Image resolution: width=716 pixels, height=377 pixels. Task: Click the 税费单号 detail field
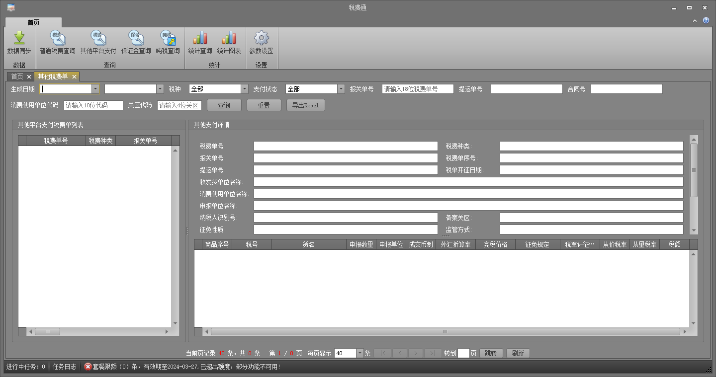point(346,146)
